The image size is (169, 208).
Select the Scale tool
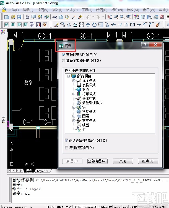click(101, 25)
